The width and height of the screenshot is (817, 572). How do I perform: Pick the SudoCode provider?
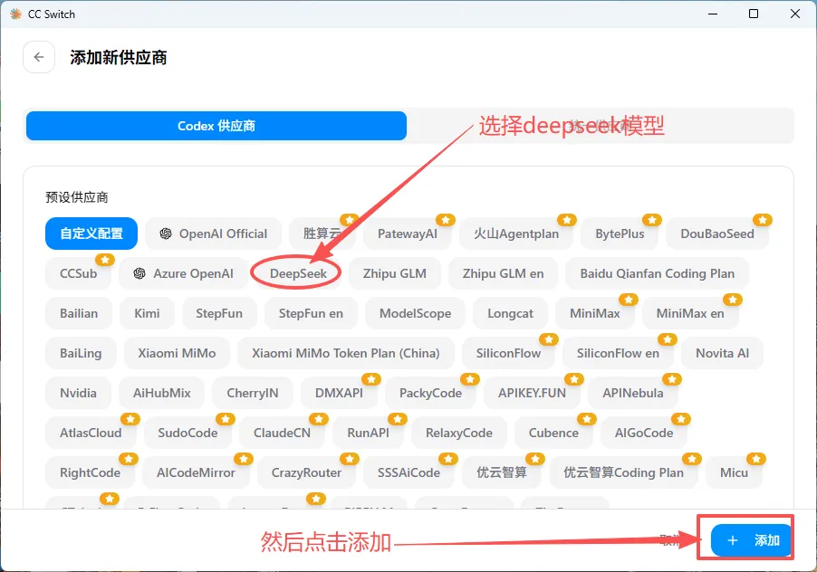(187, 433)
